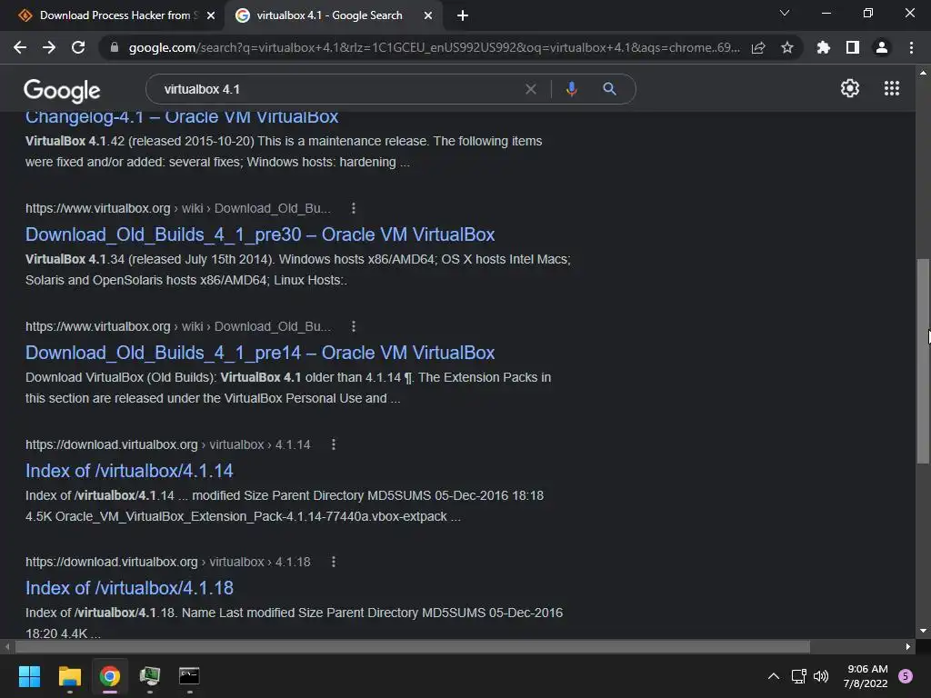The width and height of the screenshot is (931, 698).
Task: Click the padlock site info icon
Action: coord(114,47)
